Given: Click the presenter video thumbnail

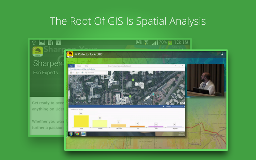Looking at the screenshot, I should tap(205, 80).
